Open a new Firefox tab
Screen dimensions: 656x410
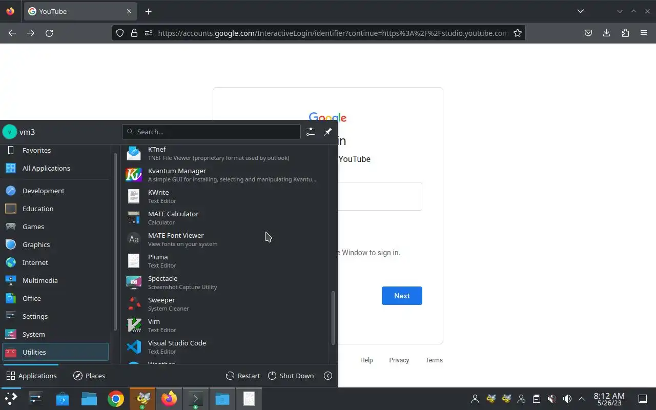point(148,11)
